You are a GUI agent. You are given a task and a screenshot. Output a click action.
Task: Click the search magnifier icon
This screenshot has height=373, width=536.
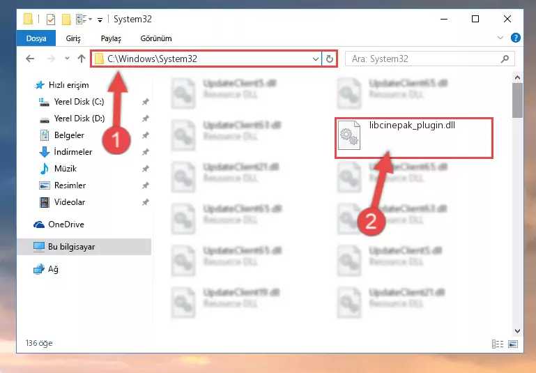pos(505,59)
